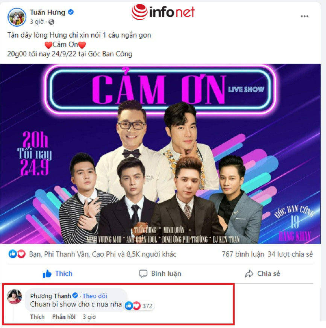The height and width of the screenshot is (328, 326).
Task: Open the 767 bình luận comments list
Action: tap(243, 254)
